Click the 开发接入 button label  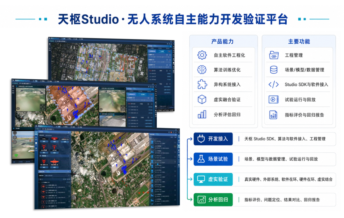point(218,139)
